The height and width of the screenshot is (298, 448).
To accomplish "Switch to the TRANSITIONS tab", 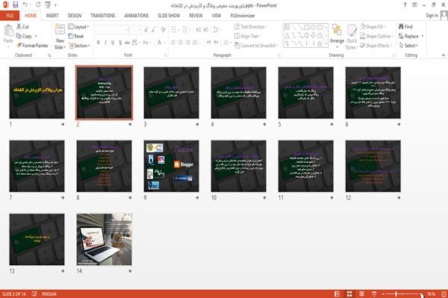I will [103, 16].
